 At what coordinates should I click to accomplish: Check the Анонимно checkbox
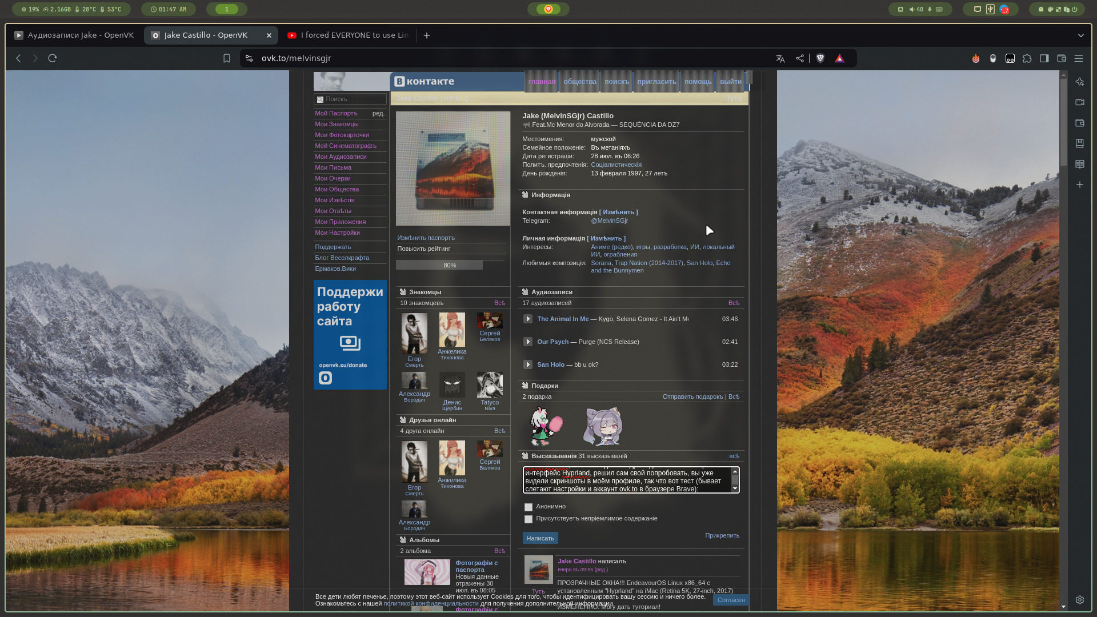coord(529,507)
